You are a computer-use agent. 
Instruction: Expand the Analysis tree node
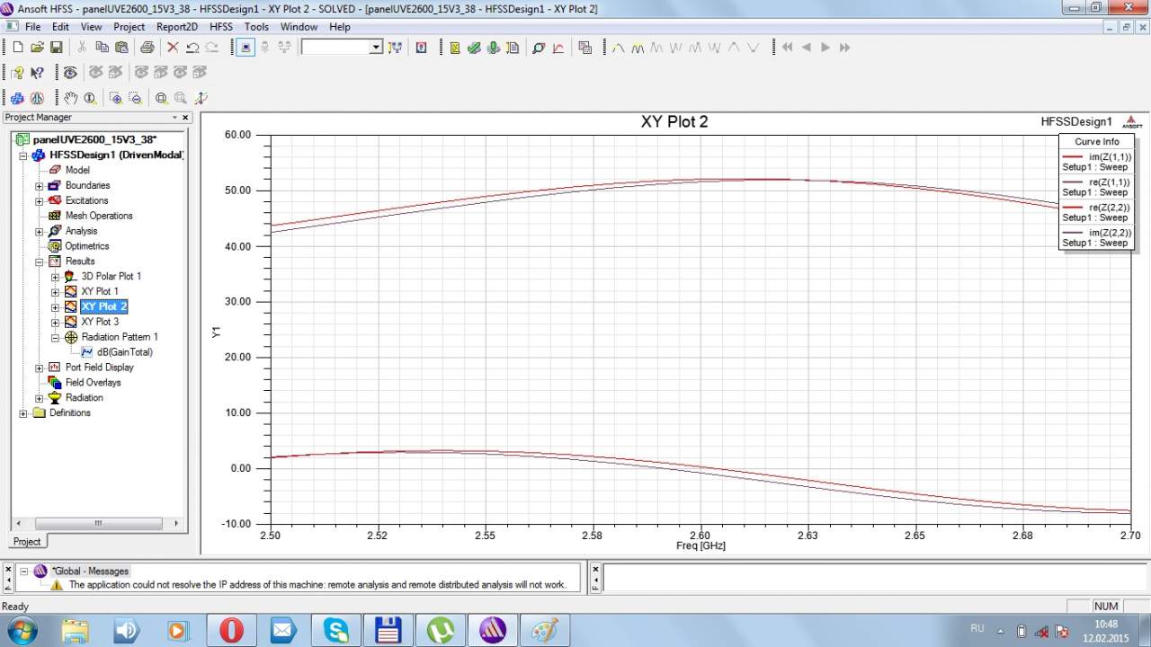39,232
